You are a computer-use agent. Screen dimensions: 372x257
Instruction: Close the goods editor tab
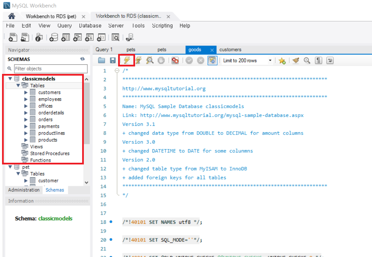click(x=212, y=50)
